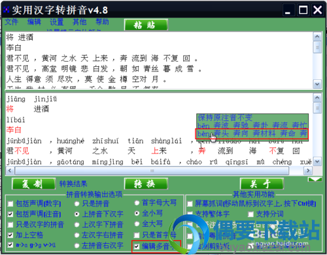
Task: Select 全小写 radio option
Action: (137, 213)
